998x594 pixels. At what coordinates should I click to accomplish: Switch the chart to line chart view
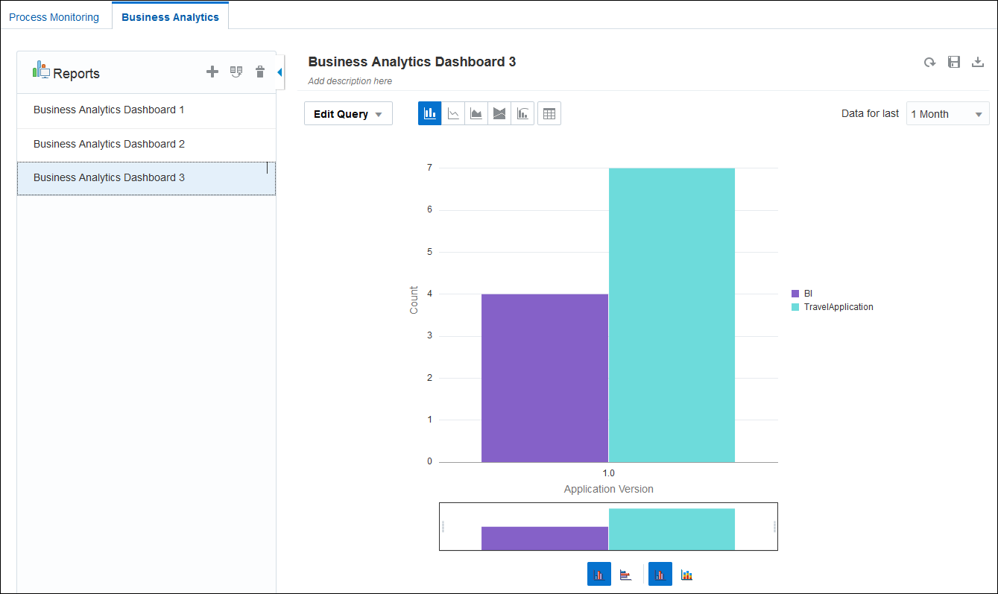click(453, 113)
